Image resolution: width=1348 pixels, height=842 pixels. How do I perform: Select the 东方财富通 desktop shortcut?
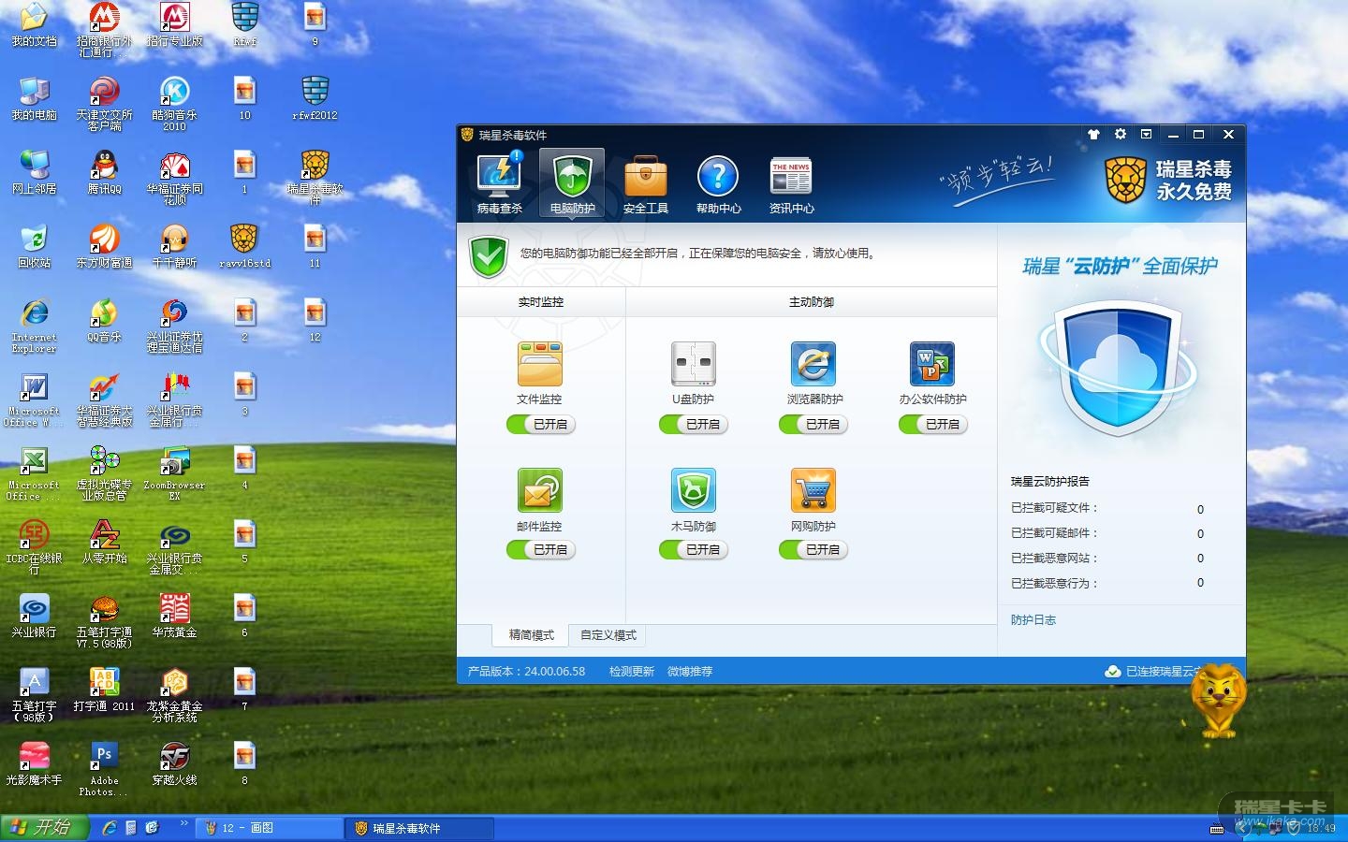pos(104,247)
